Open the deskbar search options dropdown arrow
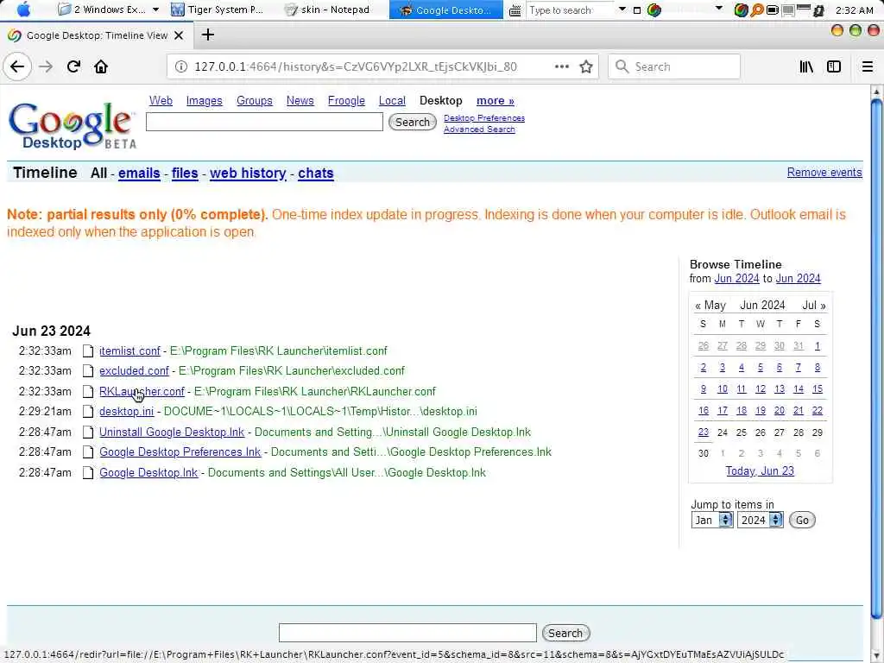This screenshot has height=663, width=884. click(622, 9)
